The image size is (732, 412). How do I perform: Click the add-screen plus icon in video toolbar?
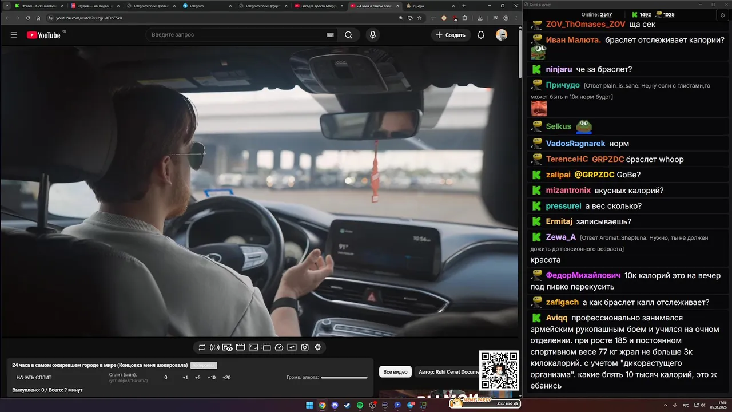[x=292, y=347]
